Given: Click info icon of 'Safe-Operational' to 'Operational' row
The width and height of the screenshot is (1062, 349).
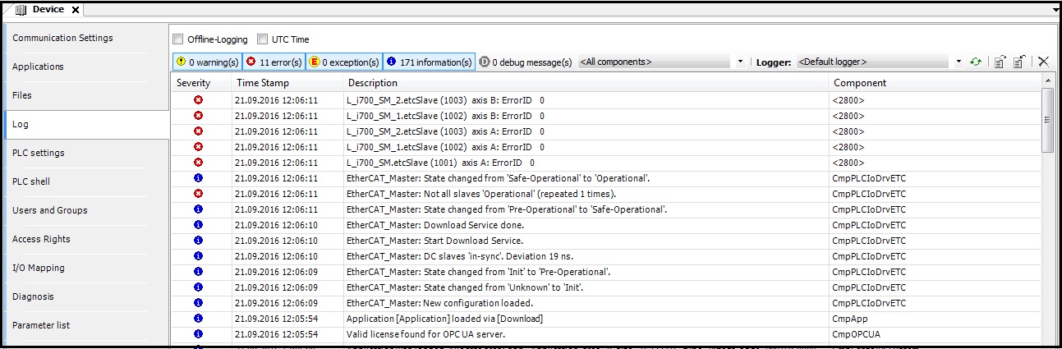Looking at the screenshot, I should click(x=198, y=178).
